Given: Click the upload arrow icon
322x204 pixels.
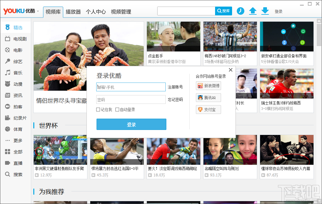Looking at the screenshot, I should coord(253,11).
